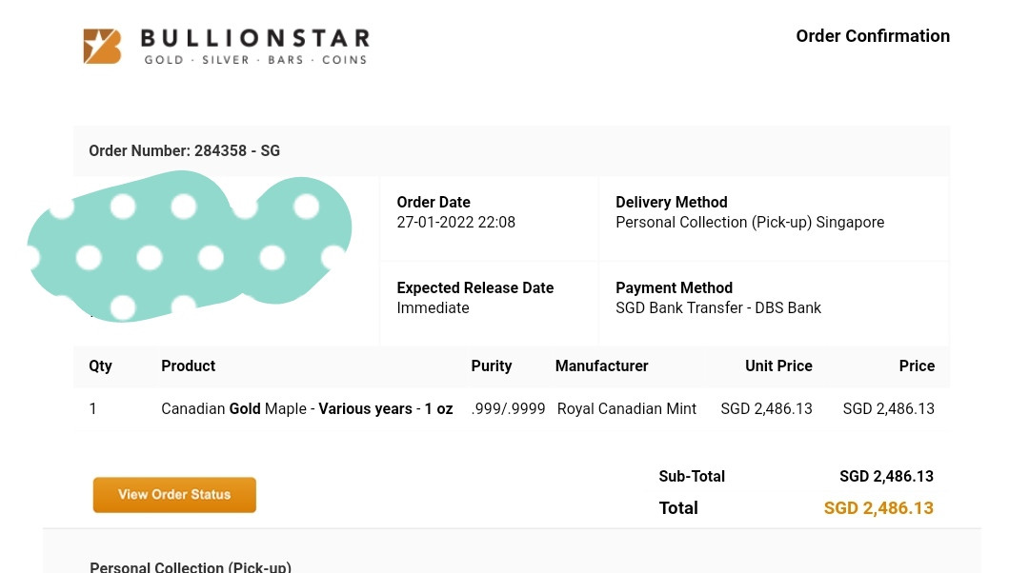Click the Payment Method label
The image size is (1029, 573).
(674, 287)
